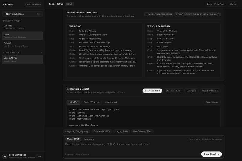The image size is (242, 161).
Task: Click the Voice of the Midnight entry
Action: (167, 31)
